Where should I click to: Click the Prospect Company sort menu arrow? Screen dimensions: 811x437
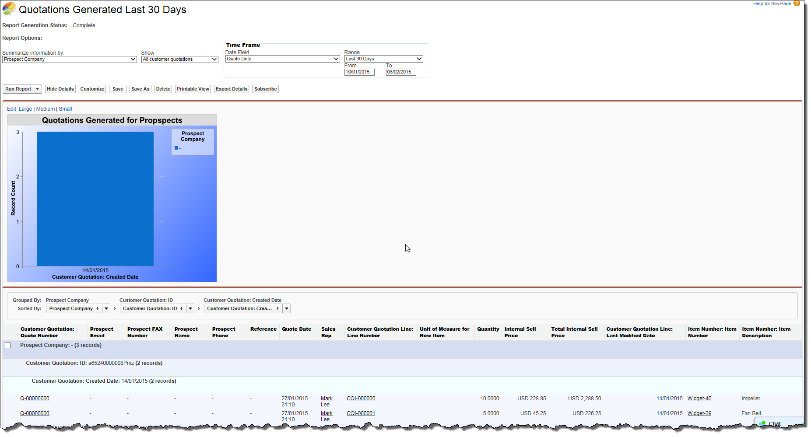pos(106,309)
